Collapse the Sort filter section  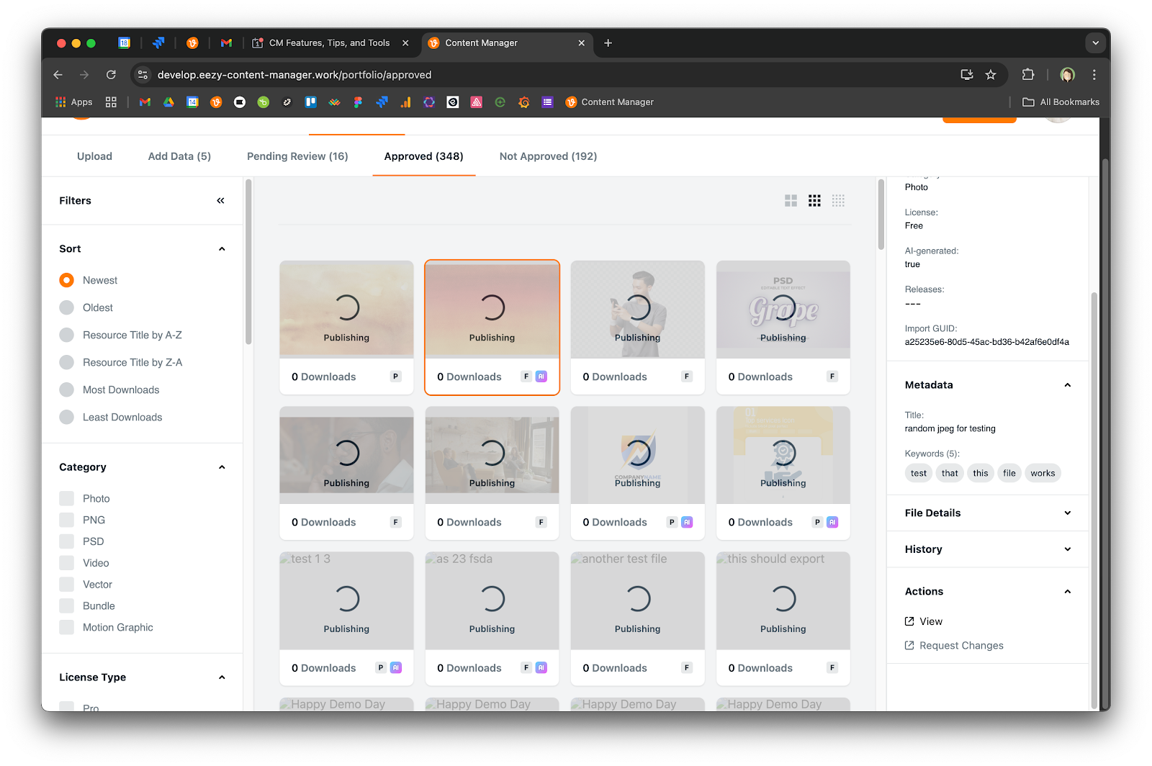click(x=222, y=249)
